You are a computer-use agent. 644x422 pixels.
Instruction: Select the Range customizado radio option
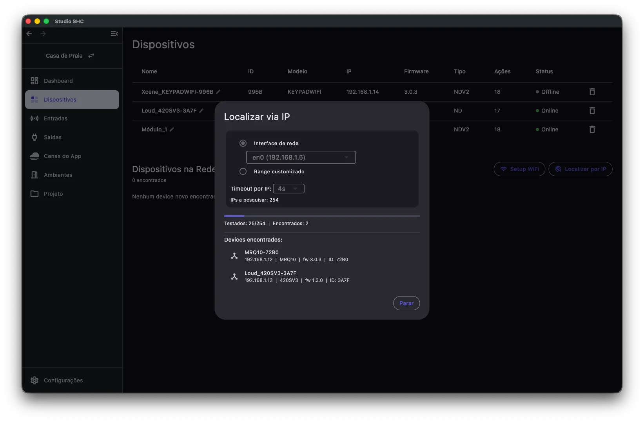[243, 171]
